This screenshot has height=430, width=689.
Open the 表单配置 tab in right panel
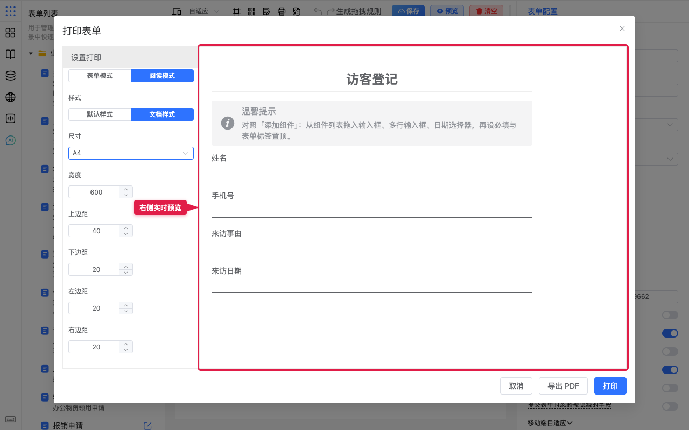pos(543,11)
